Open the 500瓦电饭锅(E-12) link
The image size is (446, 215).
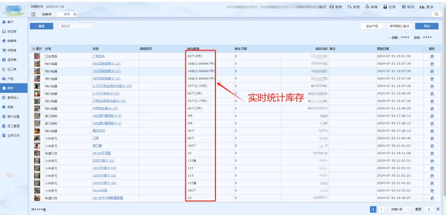pos(107,64)
